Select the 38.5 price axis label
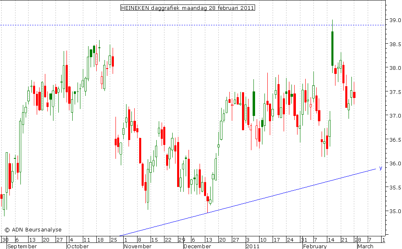Image resolution: width=402 pixels, height=249 pixels. tap(395, 44)
